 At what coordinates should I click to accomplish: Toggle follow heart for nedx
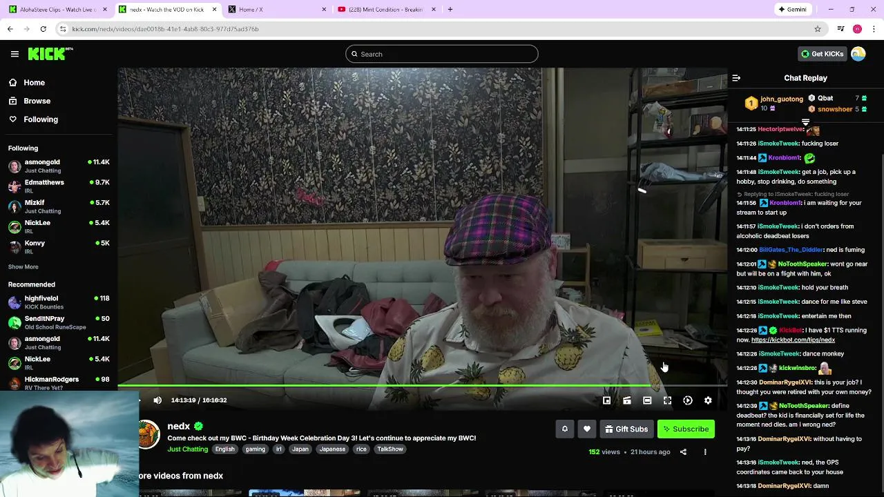click(x=587, y=429)
